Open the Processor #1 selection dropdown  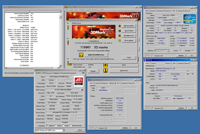(168, 51)
